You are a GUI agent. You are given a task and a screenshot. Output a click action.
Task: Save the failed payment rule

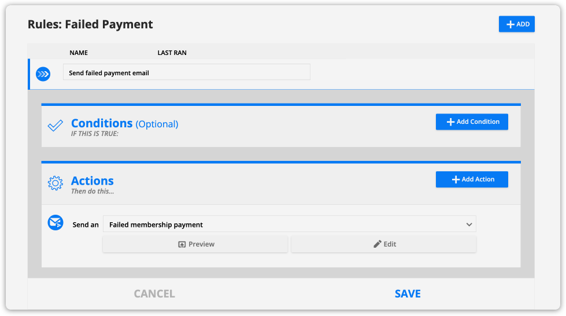408,293
